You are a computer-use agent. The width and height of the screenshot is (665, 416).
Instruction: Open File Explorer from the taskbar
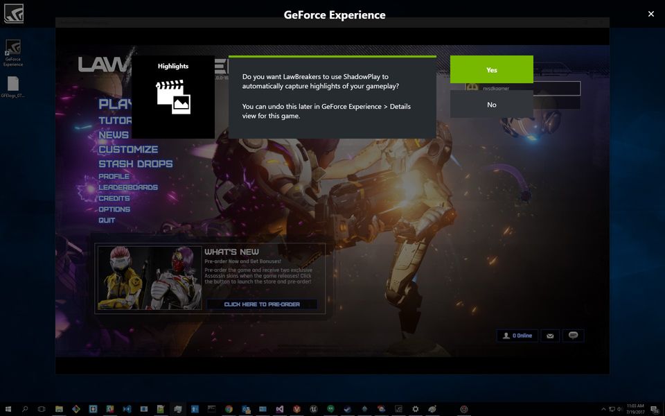click(59, 409)
